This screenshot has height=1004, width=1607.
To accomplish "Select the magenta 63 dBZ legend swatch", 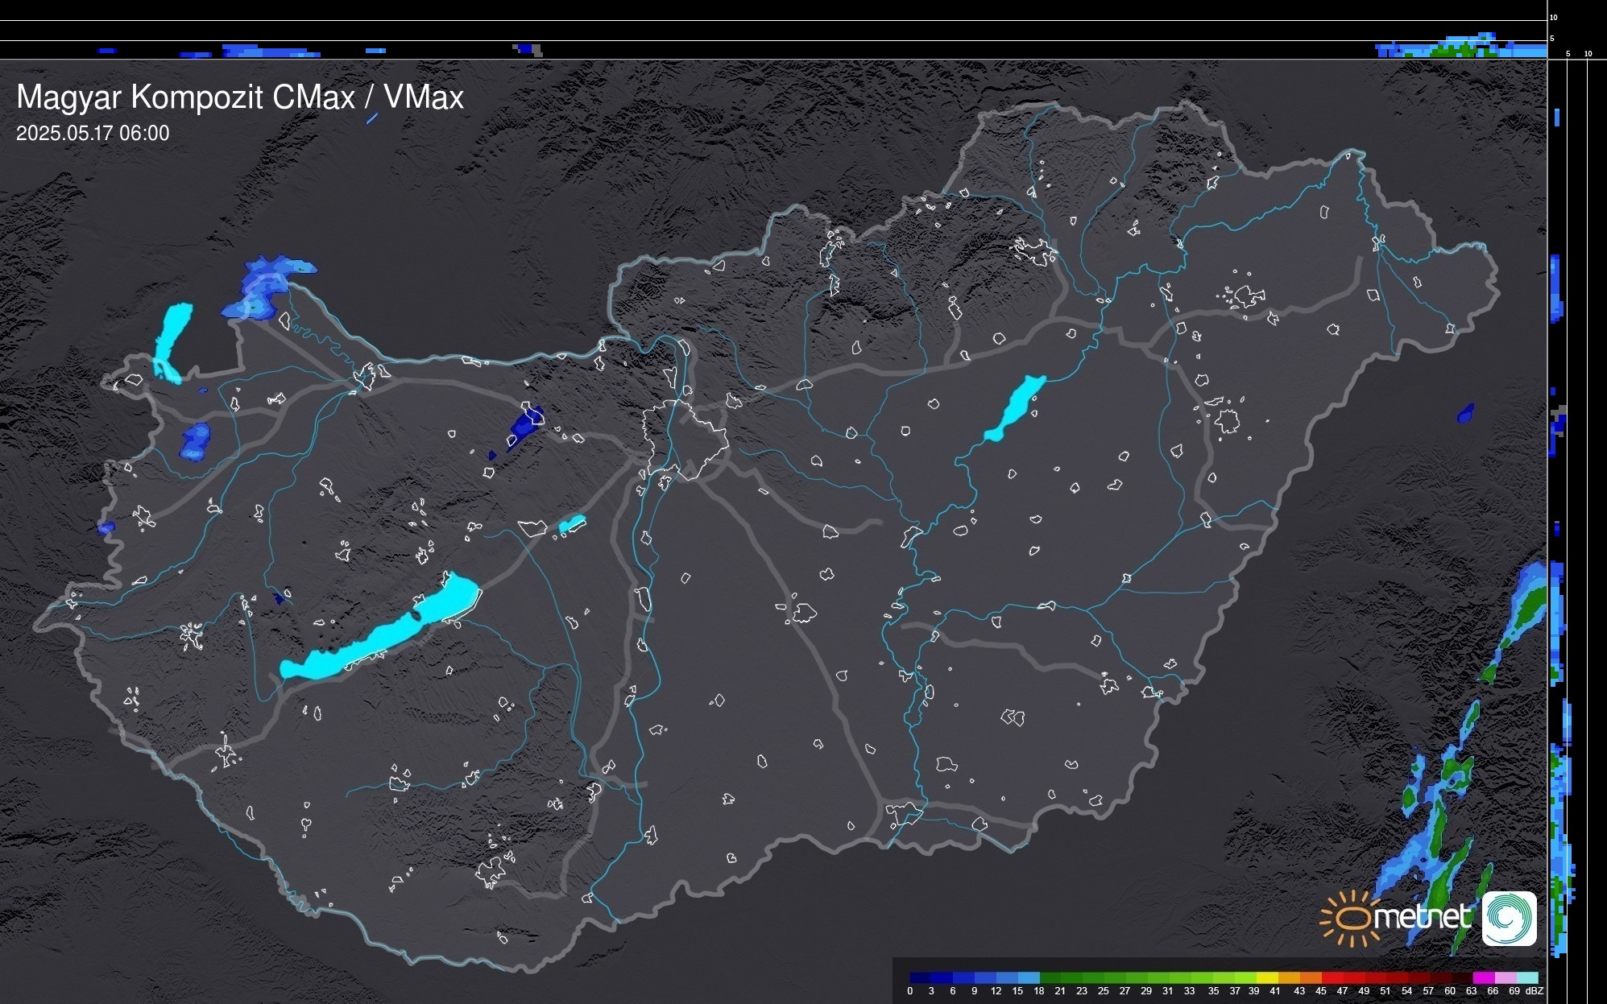I will [1483, 977].
